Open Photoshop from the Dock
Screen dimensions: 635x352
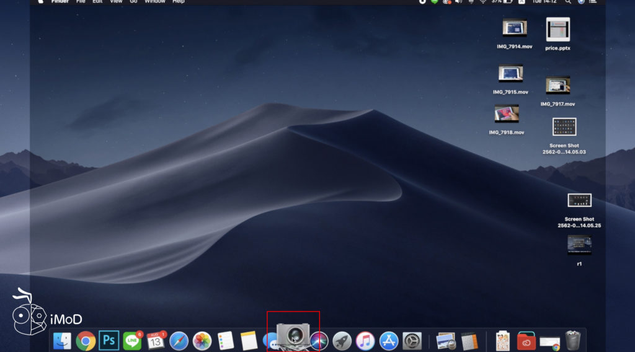pyautogui.click(x=109, y=341)
